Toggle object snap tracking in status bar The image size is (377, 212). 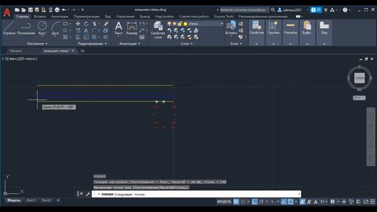[284, 201]
